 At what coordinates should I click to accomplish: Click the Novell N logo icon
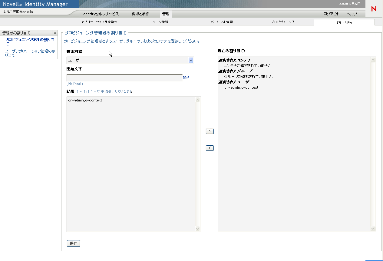point(374,9)
